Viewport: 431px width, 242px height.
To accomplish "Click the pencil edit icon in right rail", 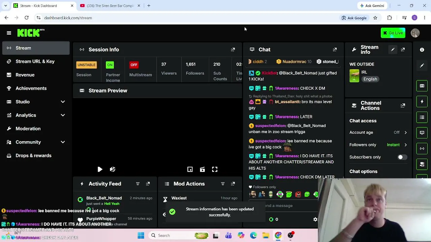I will click(422, 66).
